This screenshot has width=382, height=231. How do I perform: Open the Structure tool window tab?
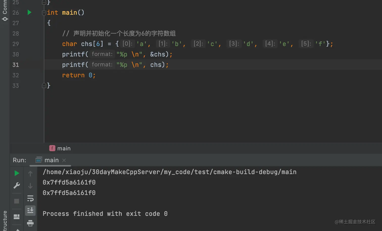[x=5, y=221]
